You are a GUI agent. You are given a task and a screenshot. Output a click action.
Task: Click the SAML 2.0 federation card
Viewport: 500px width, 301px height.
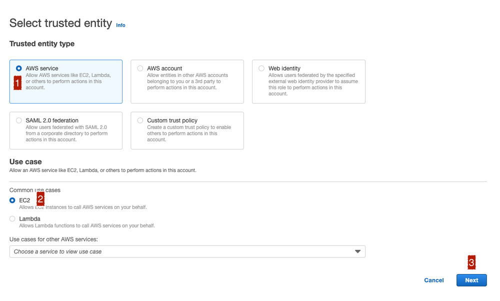coord(65,130)
